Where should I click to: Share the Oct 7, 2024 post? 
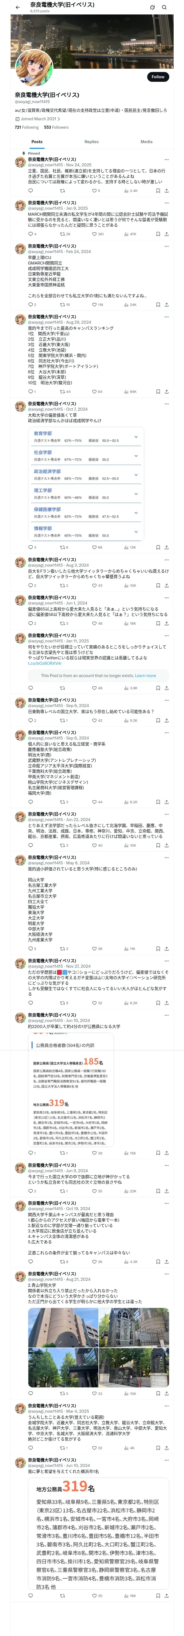[x=166, y=547]
